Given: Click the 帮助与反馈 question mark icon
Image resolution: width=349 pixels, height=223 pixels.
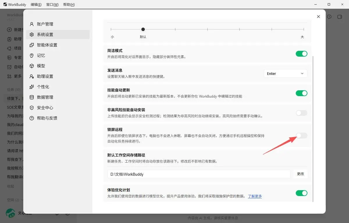Looking at the screenshot, I should tap(32, 118).
